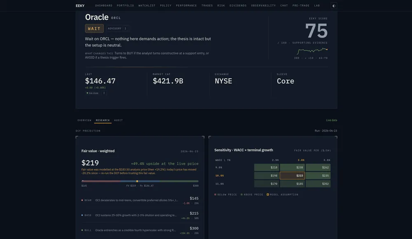Screen dimensions: 412x239
Task: Click the highlighted $215 model assumption cell
Action: point(292,176)
